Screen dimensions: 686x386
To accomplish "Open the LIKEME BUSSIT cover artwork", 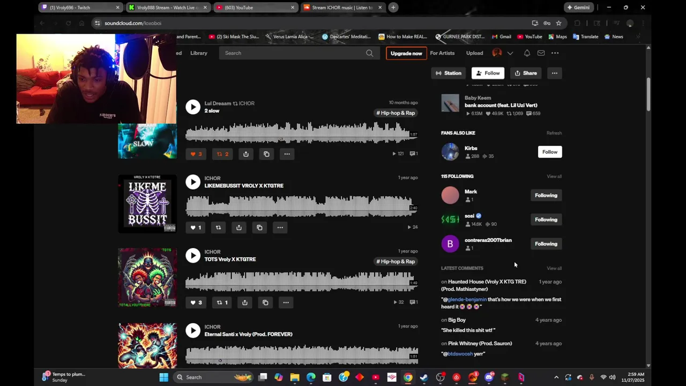I will click(x=147, y=204).
